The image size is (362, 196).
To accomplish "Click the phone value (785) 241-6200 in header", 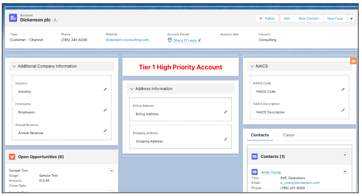I will pos(74,40).
